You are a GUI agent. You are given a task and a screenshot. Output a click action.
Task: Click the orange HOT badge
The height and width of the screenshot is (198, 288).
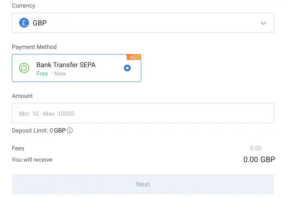[x=134, y=57]
